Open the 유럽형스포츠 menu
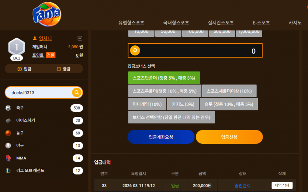Image resolution: width=308 pixels, height=192 pixels. click(x=131, y=22)
